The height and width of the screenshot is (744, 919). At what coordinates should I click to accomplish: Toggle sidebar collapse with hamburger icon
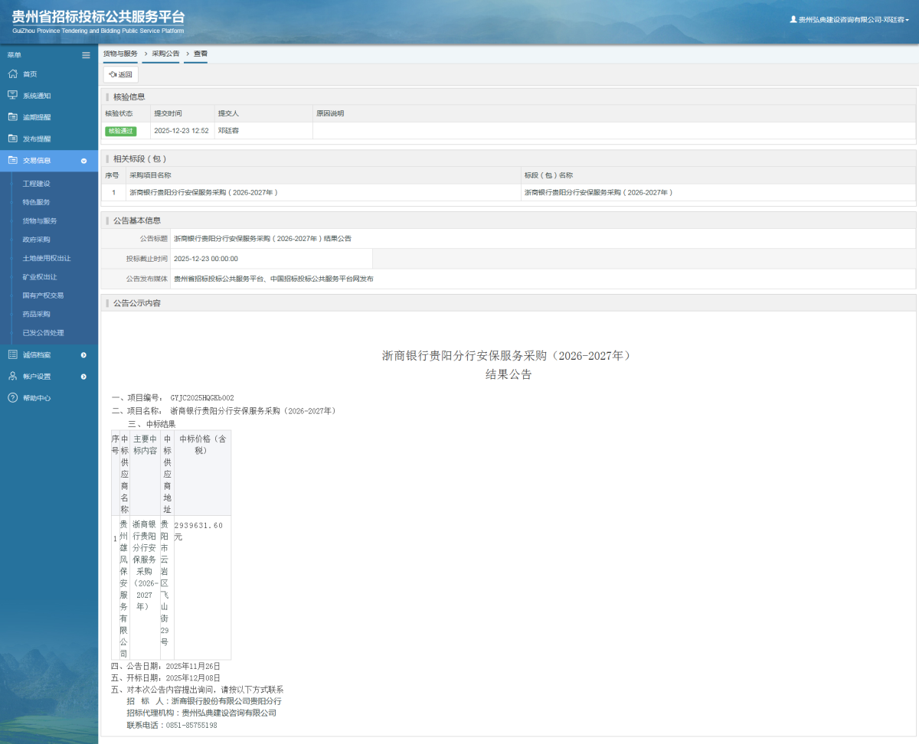pyautogui.click(x=86, y=54)
